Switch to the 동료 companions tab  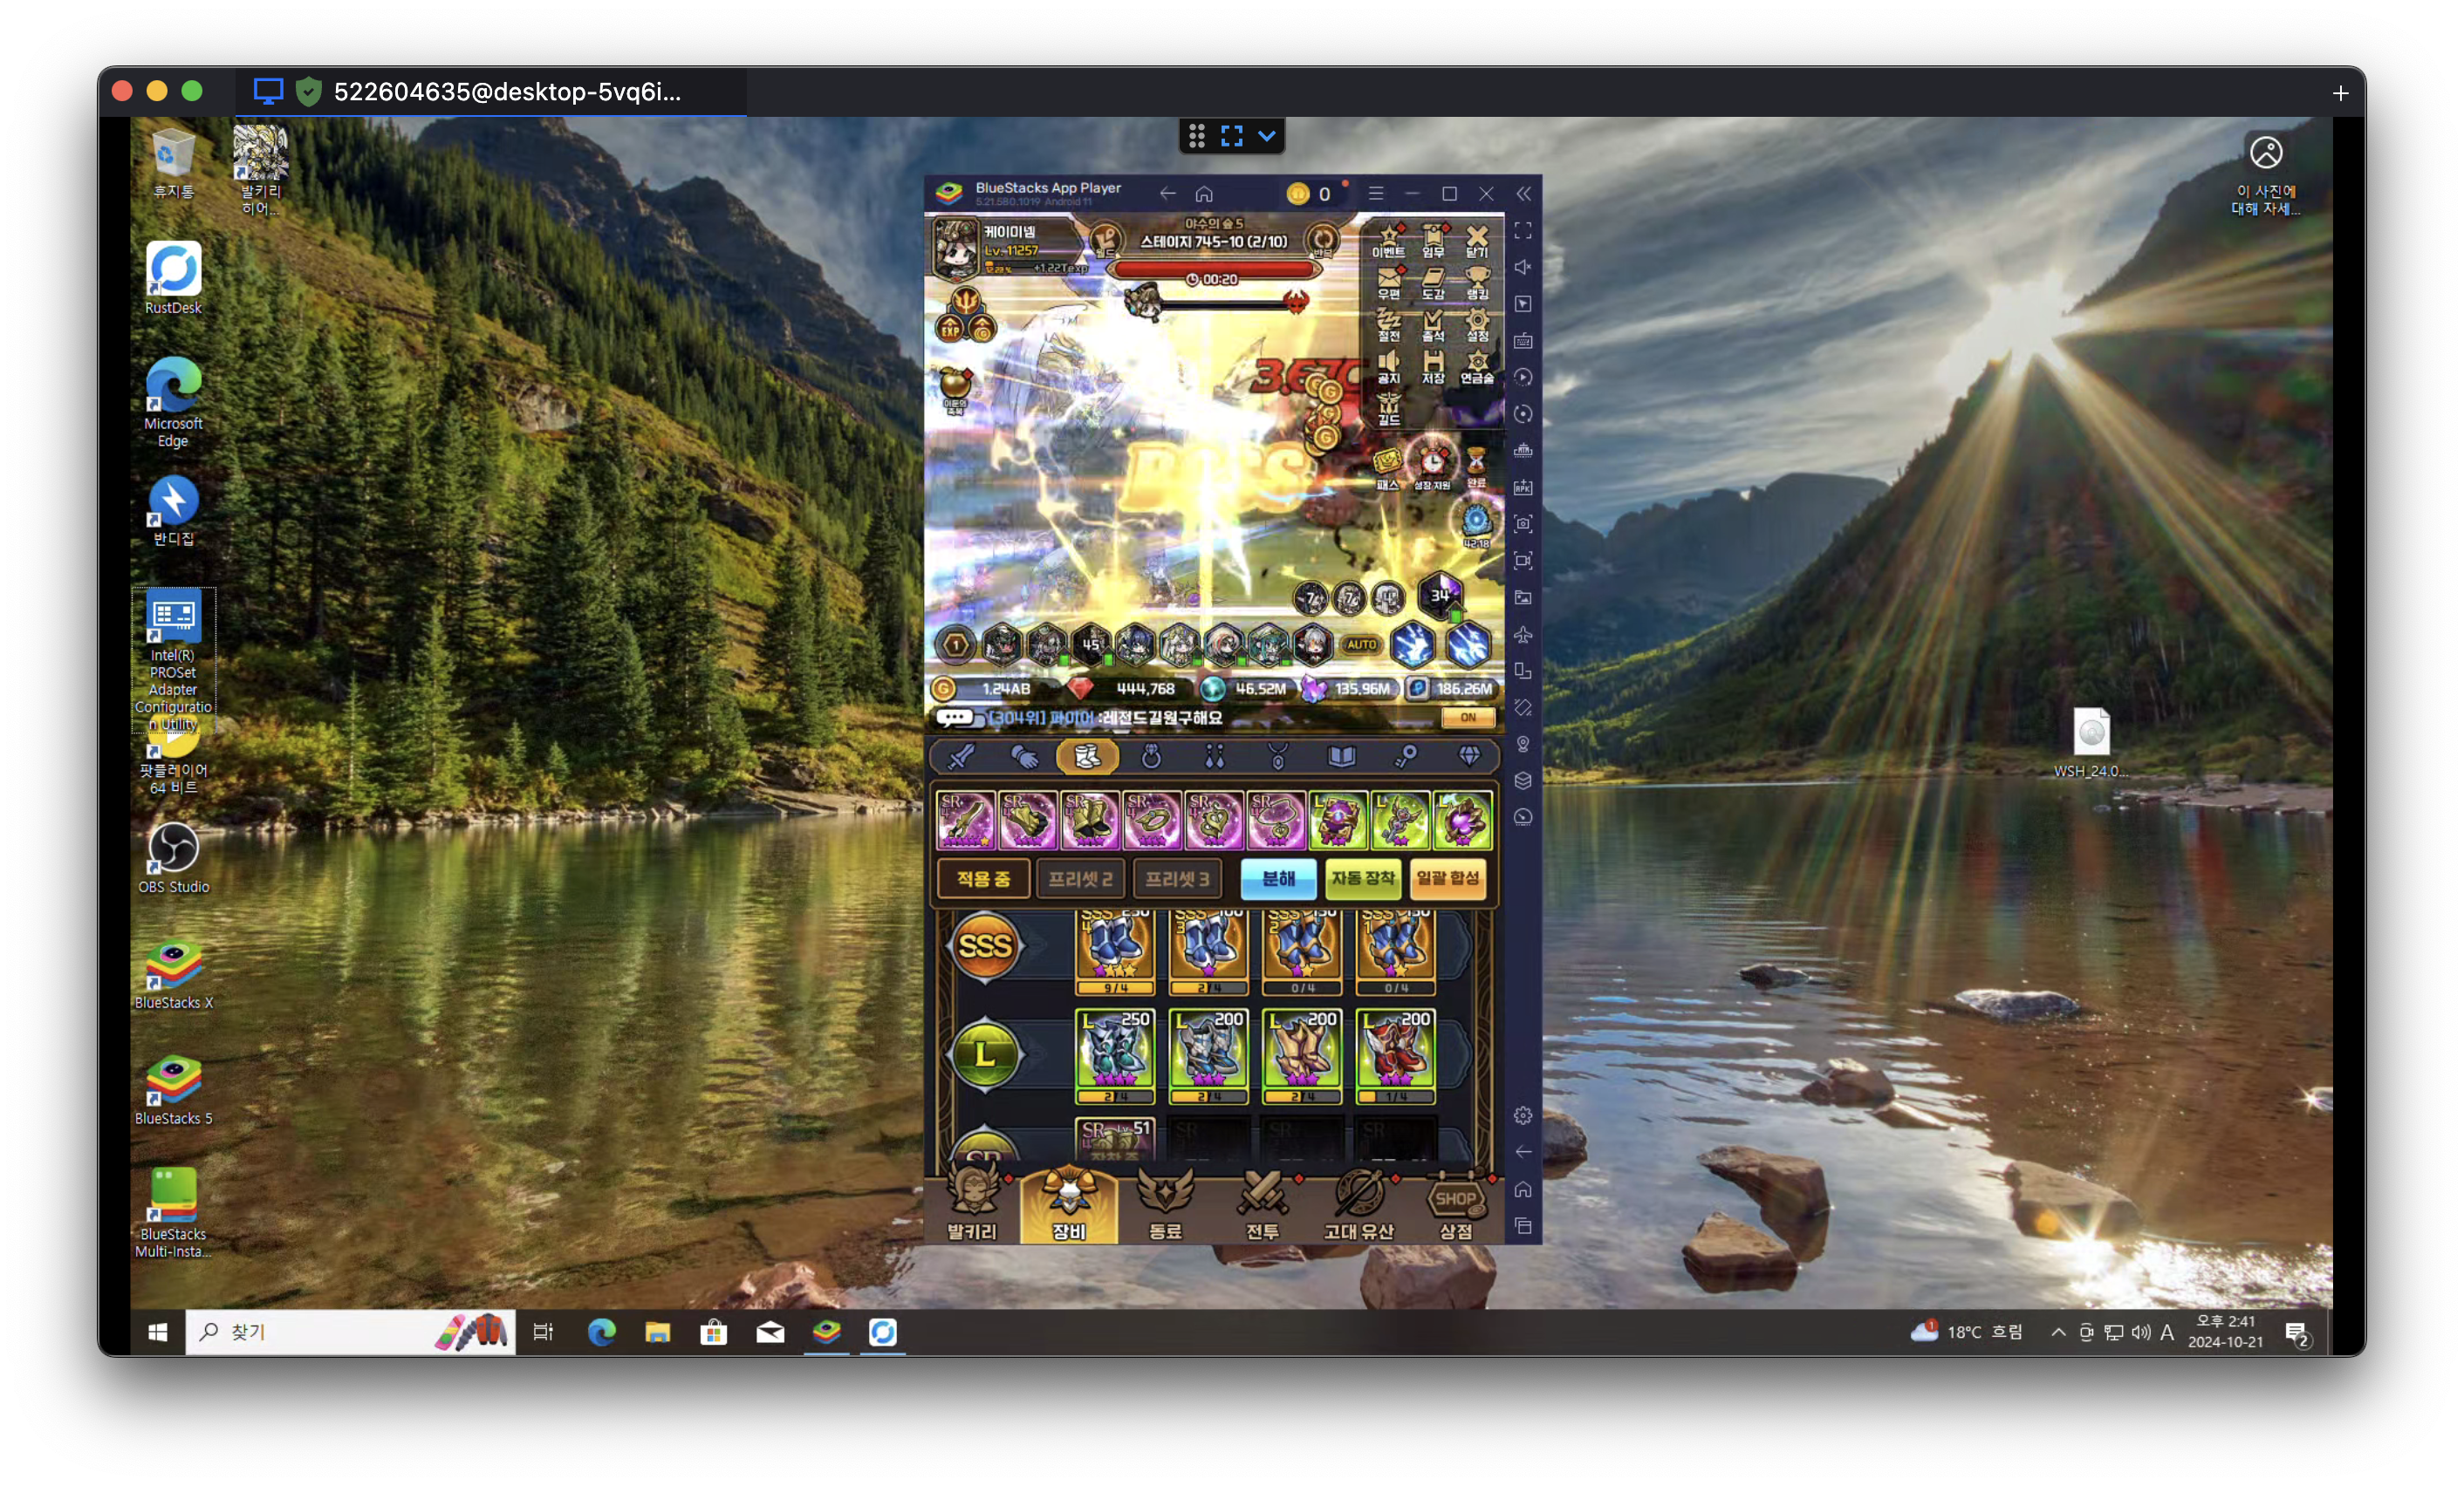1165,1205
